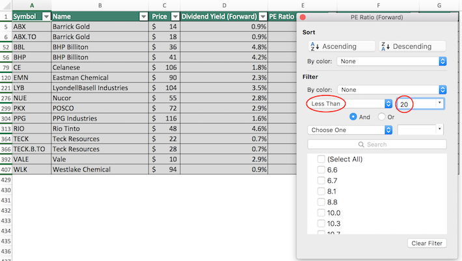Click the Ascending sort button
Viewport: 462px width, 261px height.
342,46
